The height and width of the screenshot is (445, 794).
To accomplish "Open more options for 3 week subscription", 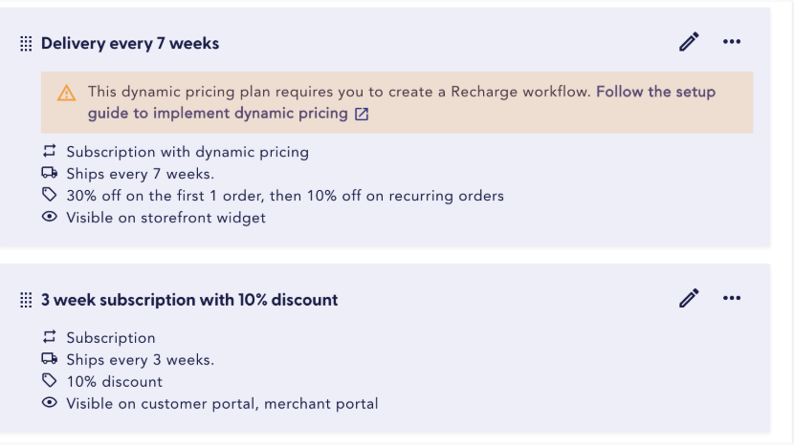I will click(732, 298).
